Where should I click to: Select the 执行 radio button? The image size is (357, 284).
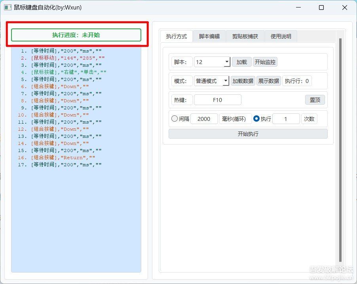pos(256,119)
